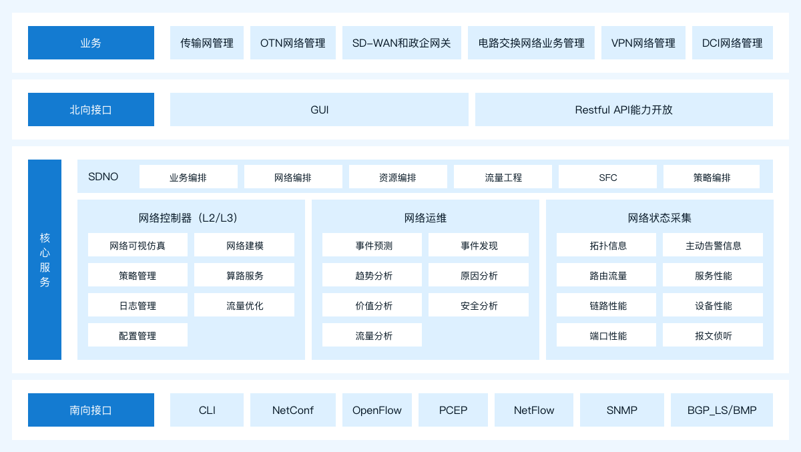The image size is (801, 452).
Task: Select the SFC box
Action: [607, 177]
